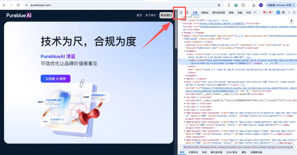Viewport: 297px width, 155px height.
Task: Expand the main element node
Action: (185, 79)
